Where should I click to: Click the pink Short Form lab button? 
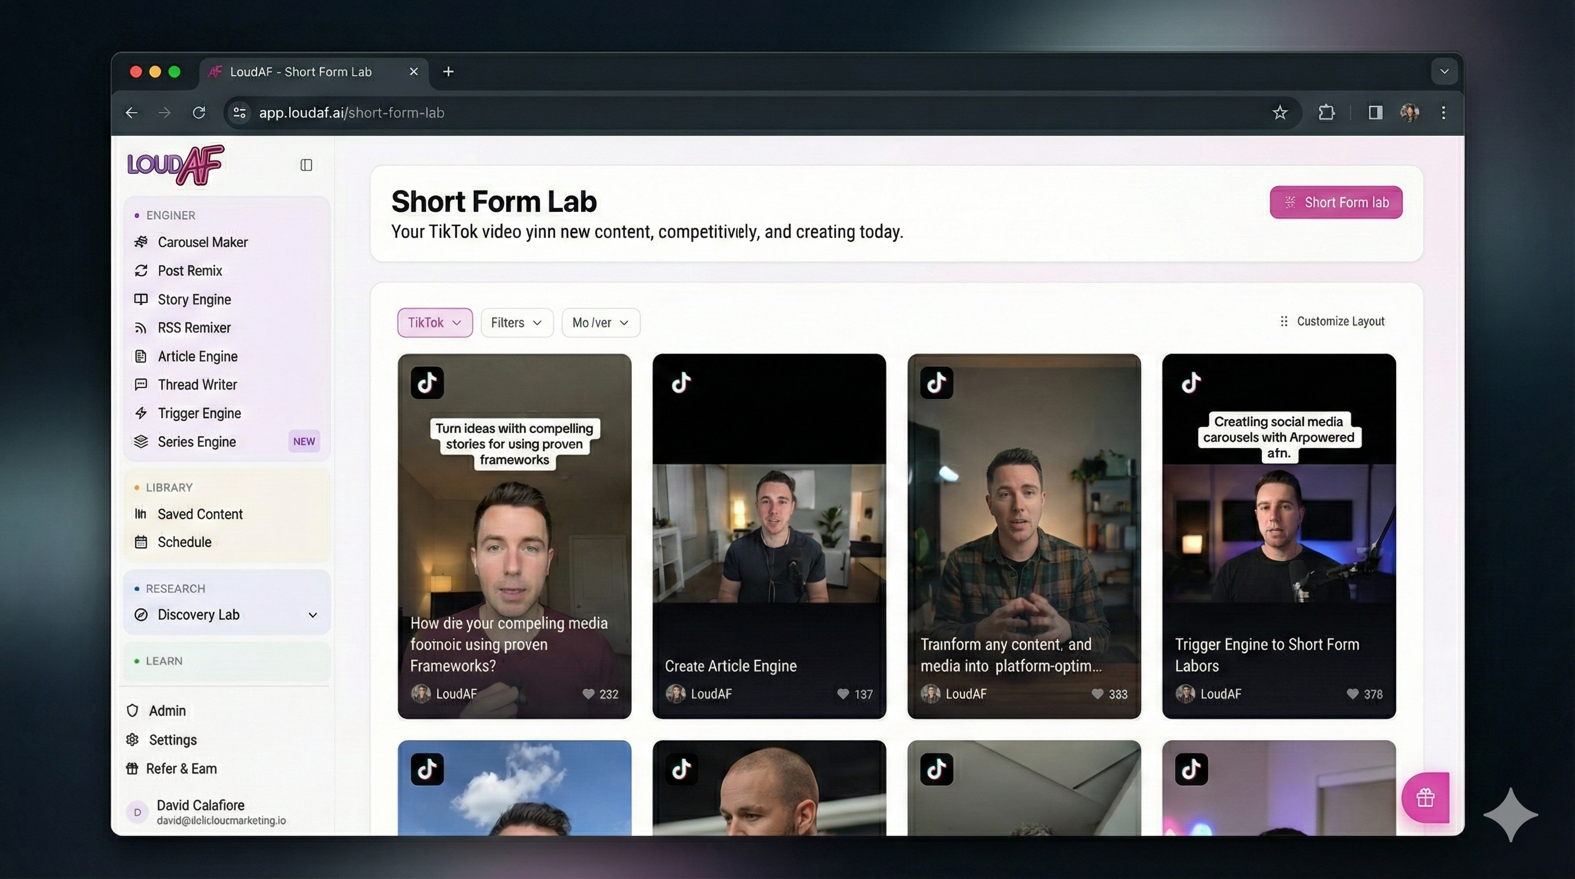tap(1335, 203)
